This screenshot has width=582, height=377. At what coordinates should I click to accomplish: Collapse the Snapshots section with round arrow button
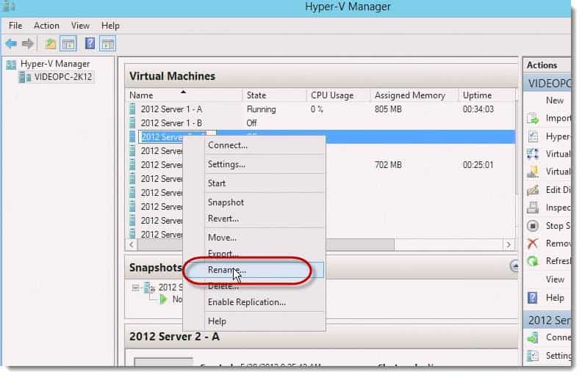[514, 266]
